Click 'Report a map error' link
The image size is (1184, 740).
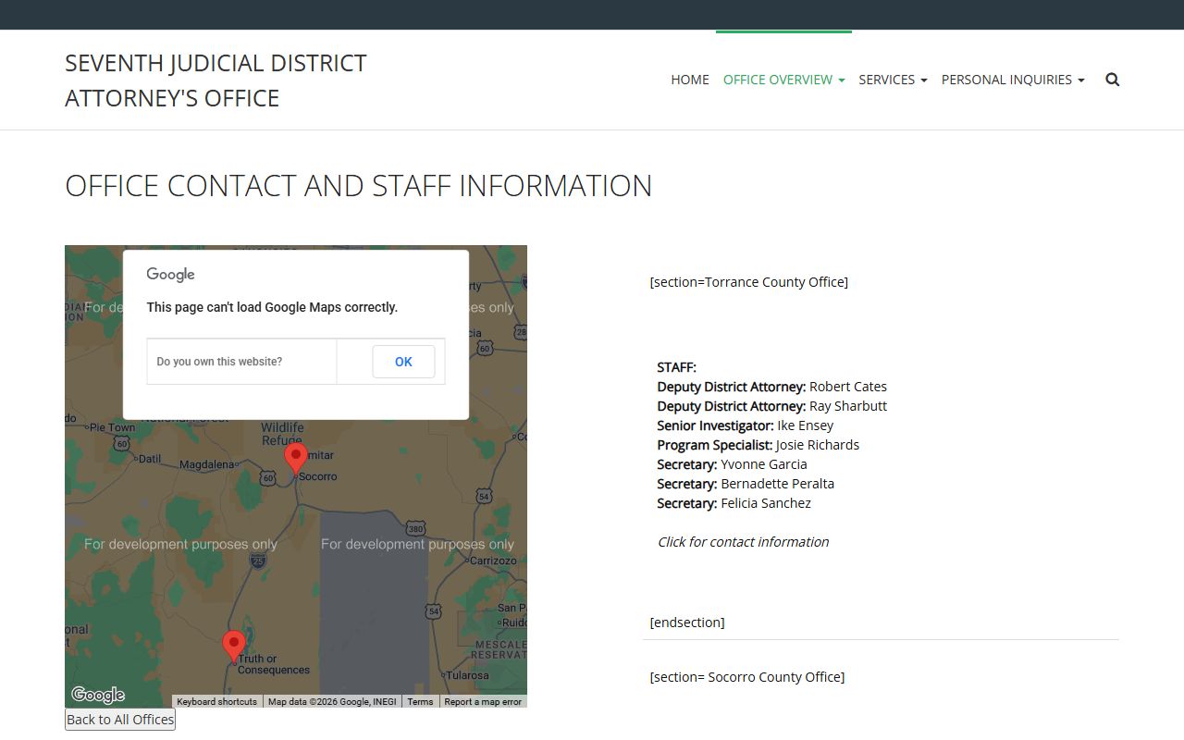point(483,702)
